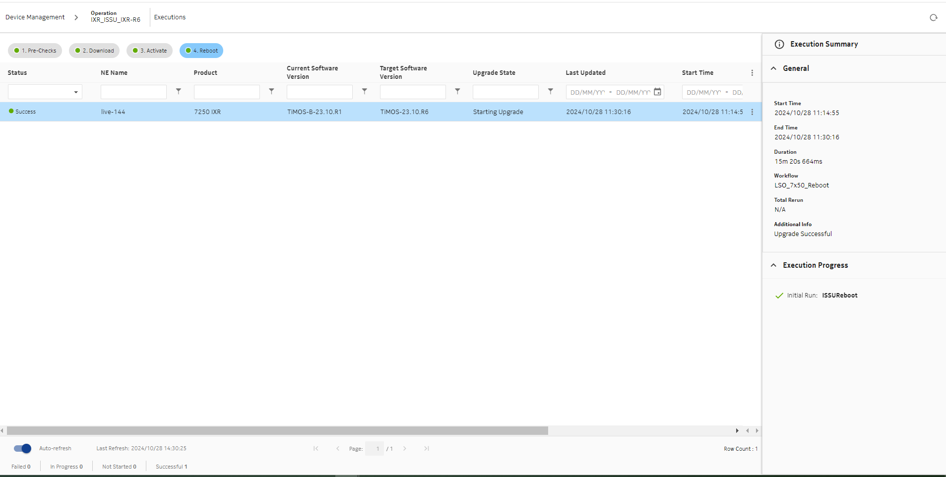The width and height of the screenshot is (946, 477).
Task: Disable the Auto-refresh toggle
Action: (x=21, y=448)
